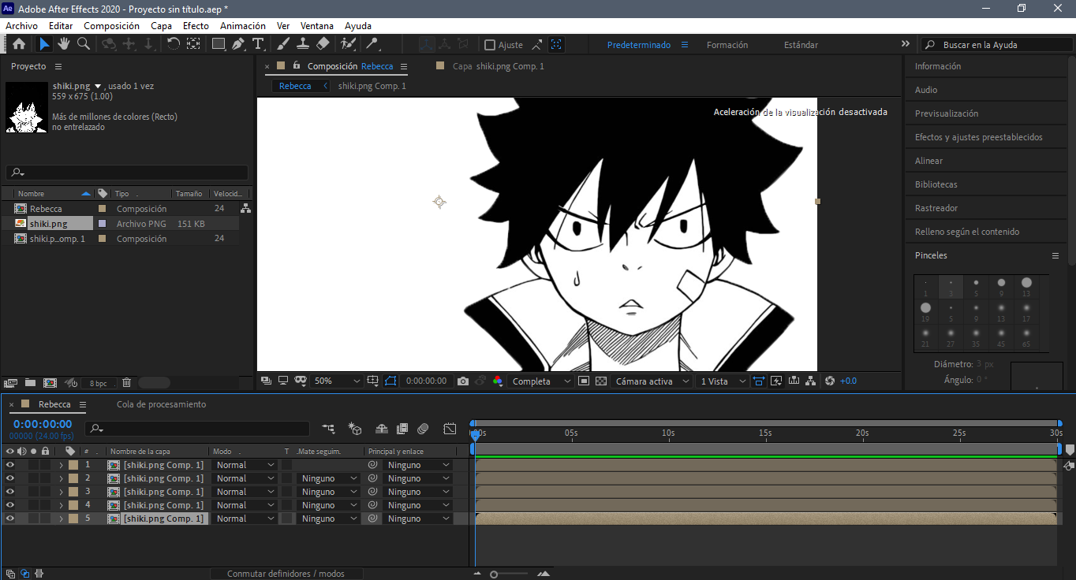Hide layer 5 with its eye icon
The width and height of the screenshot is (1076, 580).
coord(10,519)
